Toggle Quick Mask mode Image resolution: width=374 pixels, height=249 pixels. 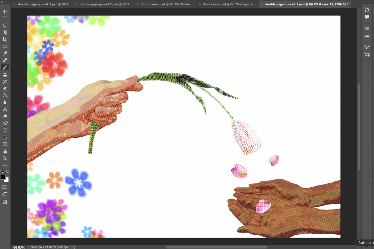tap(5, 187)
